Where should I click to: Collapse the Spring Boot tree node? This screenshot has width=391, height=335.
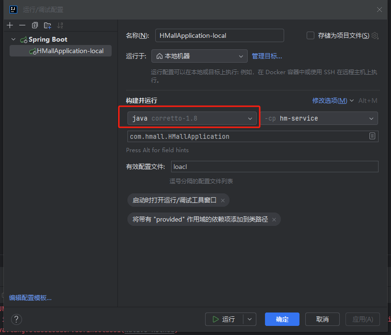[13, 39]
